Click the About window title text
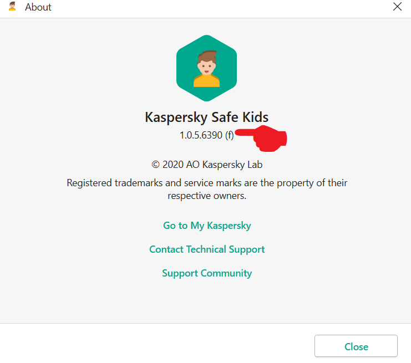 (38, 7)
